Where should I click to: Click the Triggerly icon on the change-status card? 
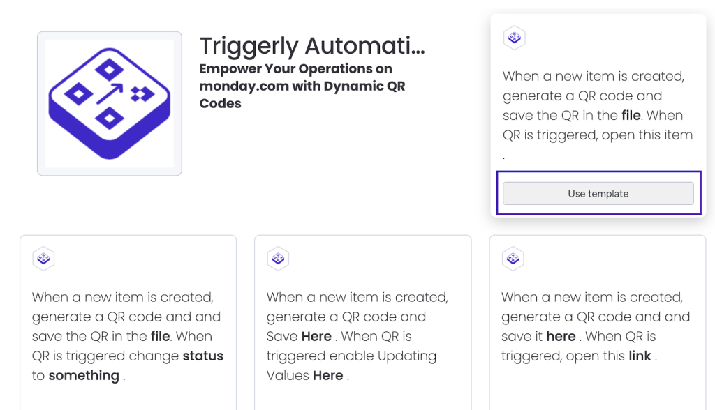[x=44, y=259]
